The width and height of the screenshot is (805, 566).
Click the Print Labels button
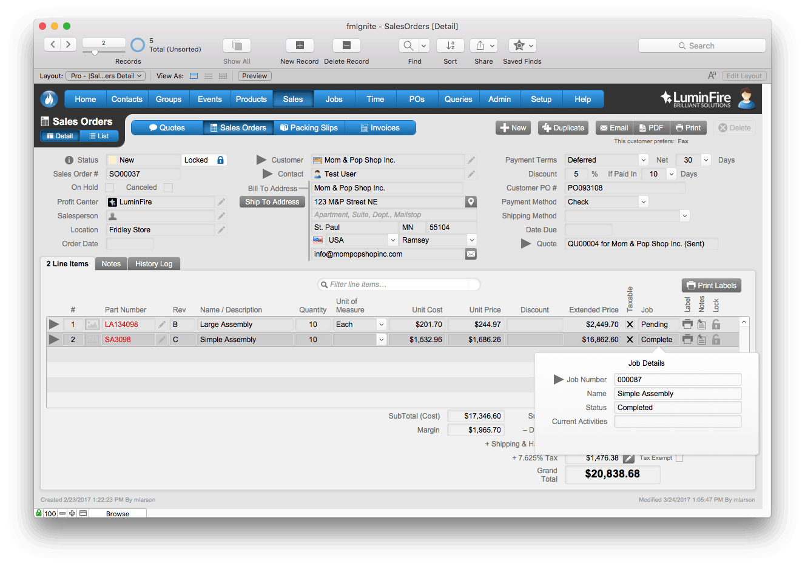coord(711,285)
